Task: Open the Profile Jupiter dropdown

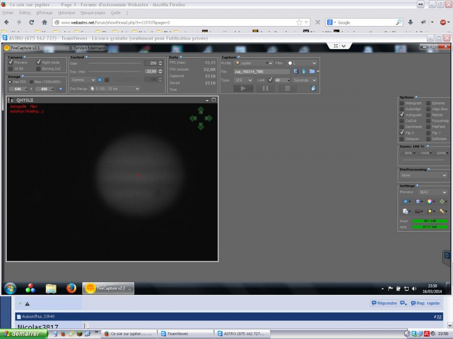Action: pyautogui.click(x=253, y=63)
